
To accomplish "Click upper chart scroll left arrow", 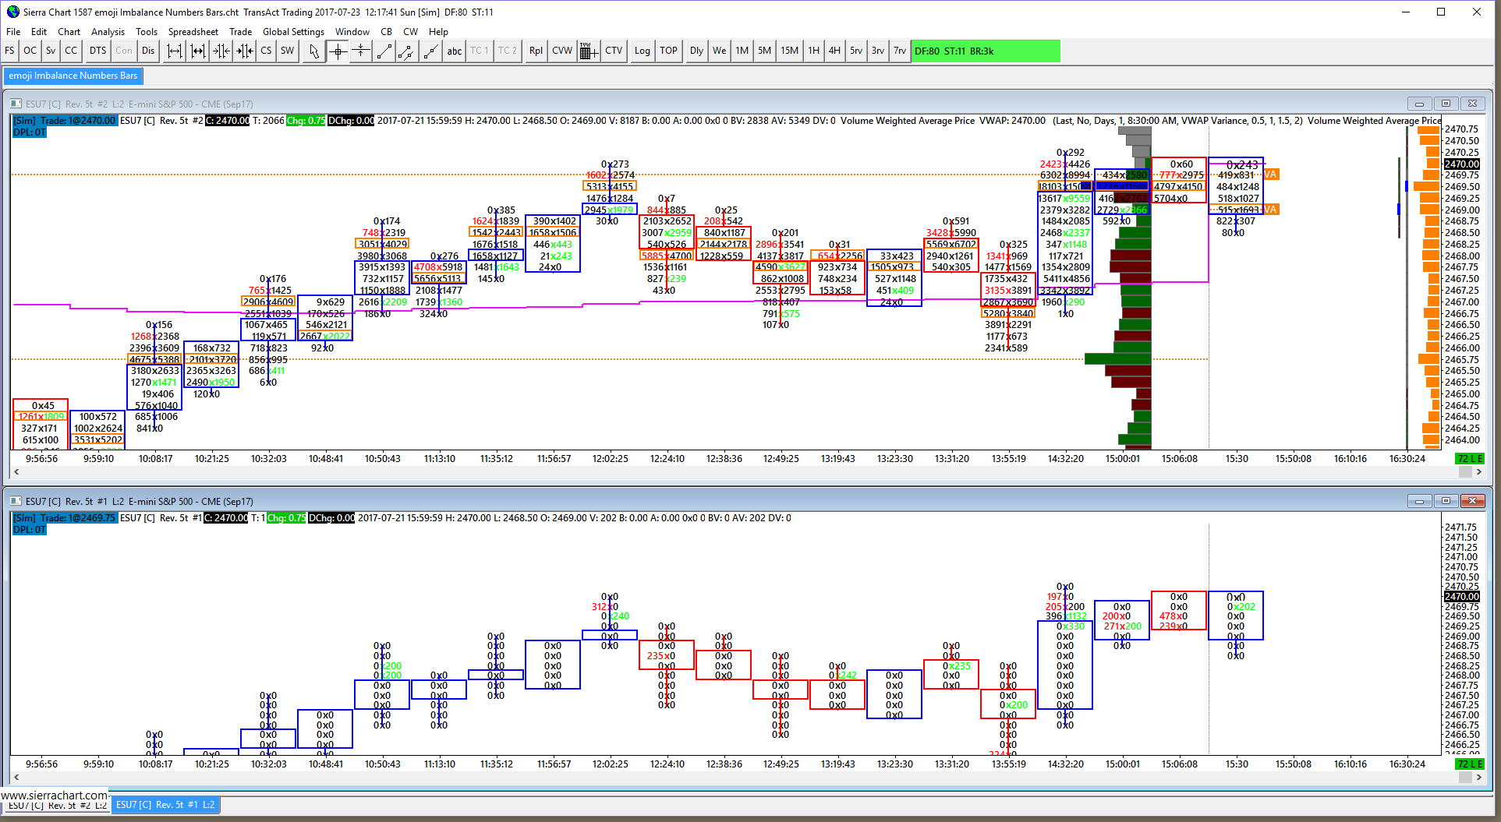I will point(16,472).
